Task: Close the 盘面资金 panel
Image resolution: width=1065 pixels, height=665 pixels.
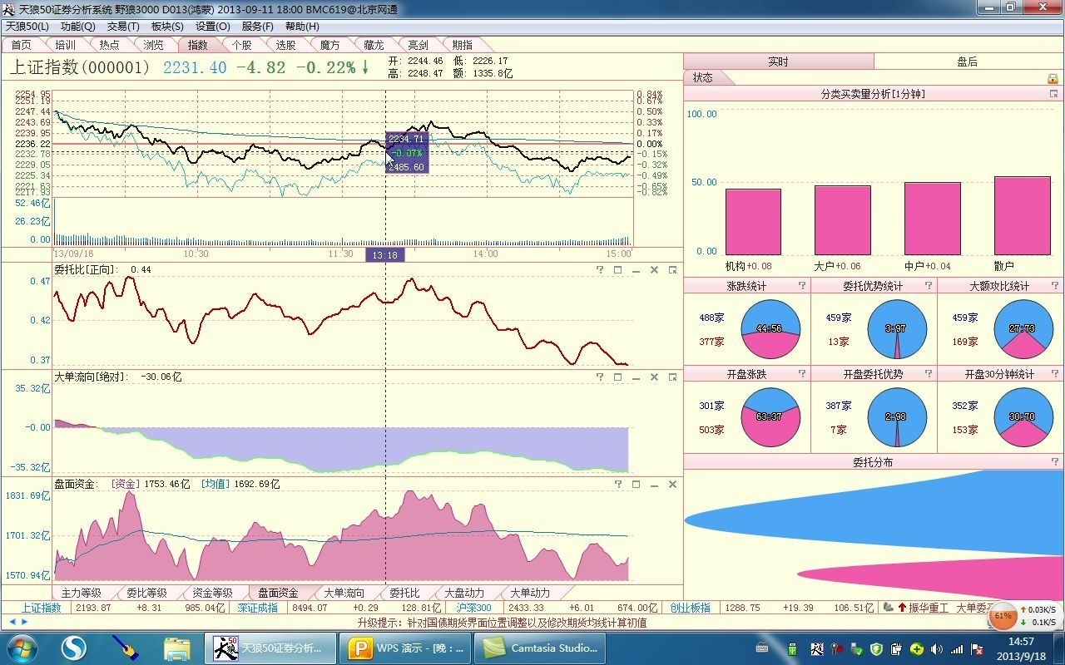Action: point(672,484)
